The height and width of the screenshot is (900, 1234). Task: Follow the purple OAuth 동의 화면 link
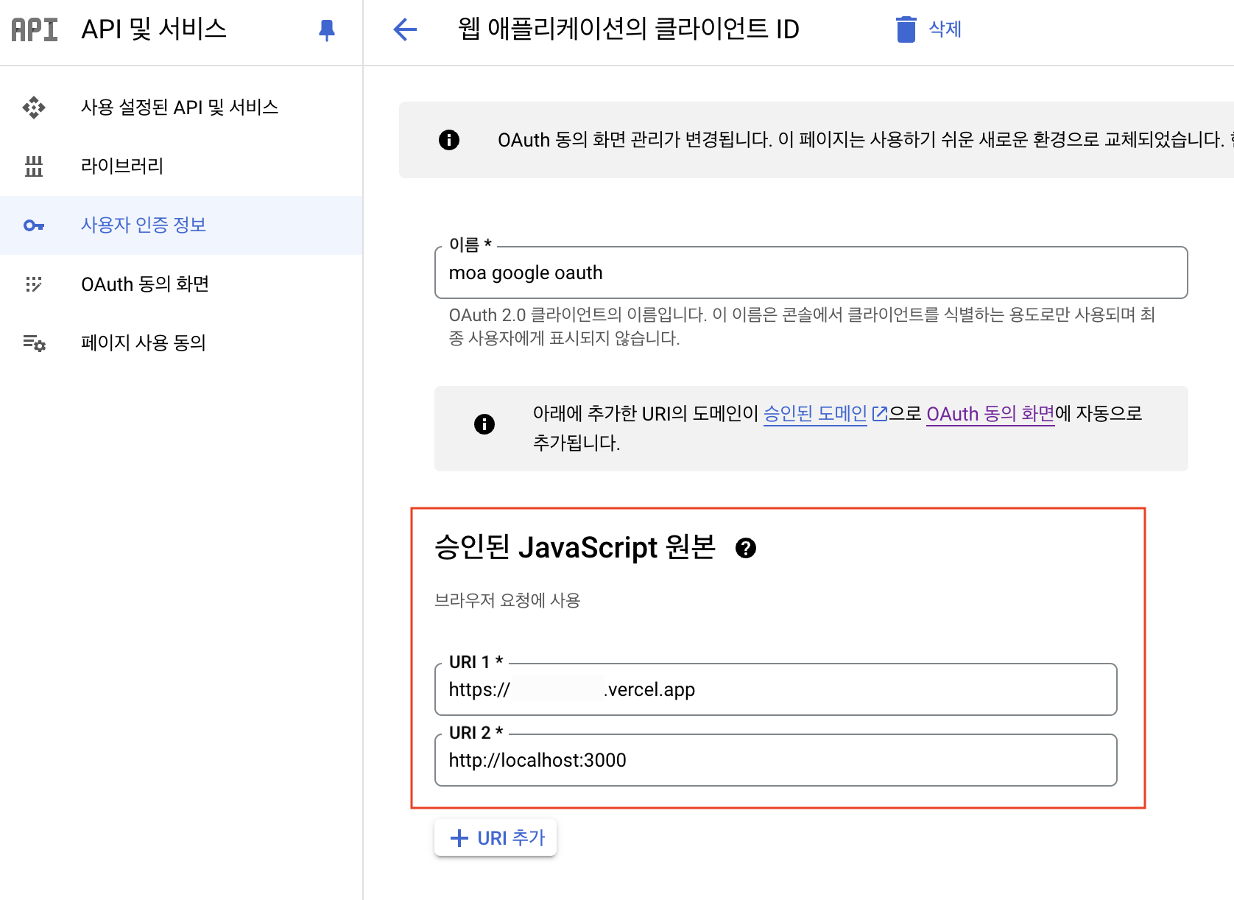click(990, 414)
